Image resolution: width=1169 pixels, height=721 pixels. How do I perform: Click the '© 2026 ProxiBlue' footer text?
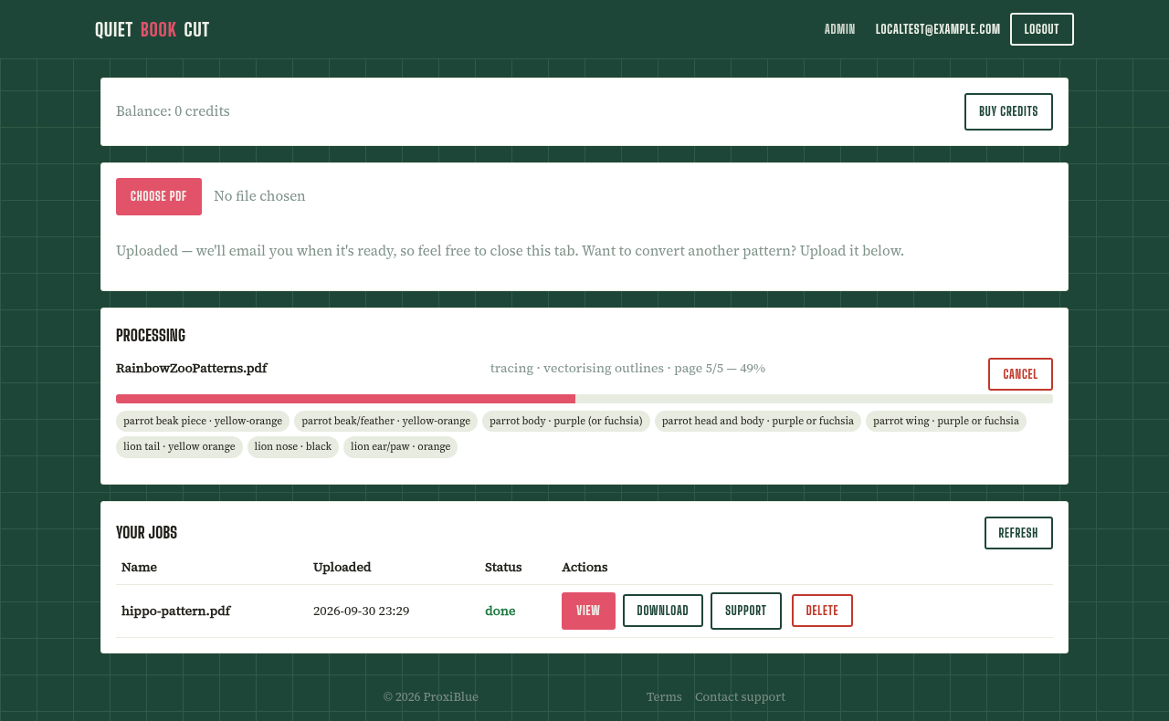[x=431, y=697]
